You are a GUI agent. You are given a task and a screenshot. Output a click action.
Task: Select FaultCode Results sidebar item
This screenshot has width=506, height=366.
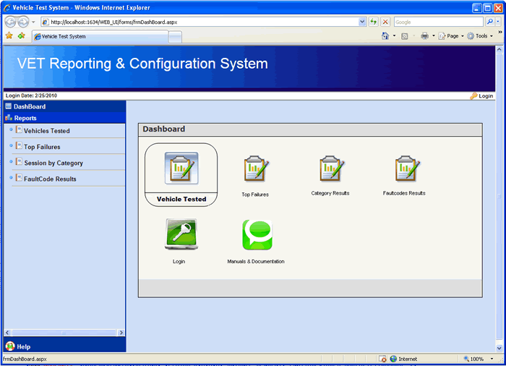(x=50, y=179)
